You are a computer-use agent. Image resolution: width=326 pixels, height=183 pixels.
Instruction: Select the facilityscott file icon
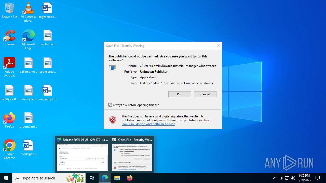[x=9, y=93]
